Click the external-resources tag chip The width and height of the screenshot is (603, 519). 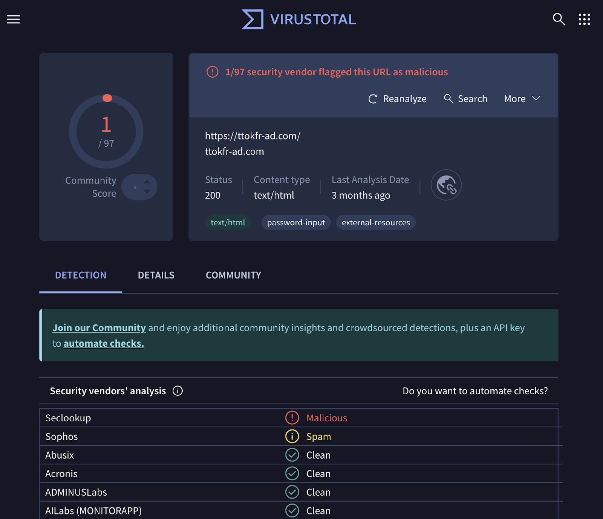(x=376, y=222)
